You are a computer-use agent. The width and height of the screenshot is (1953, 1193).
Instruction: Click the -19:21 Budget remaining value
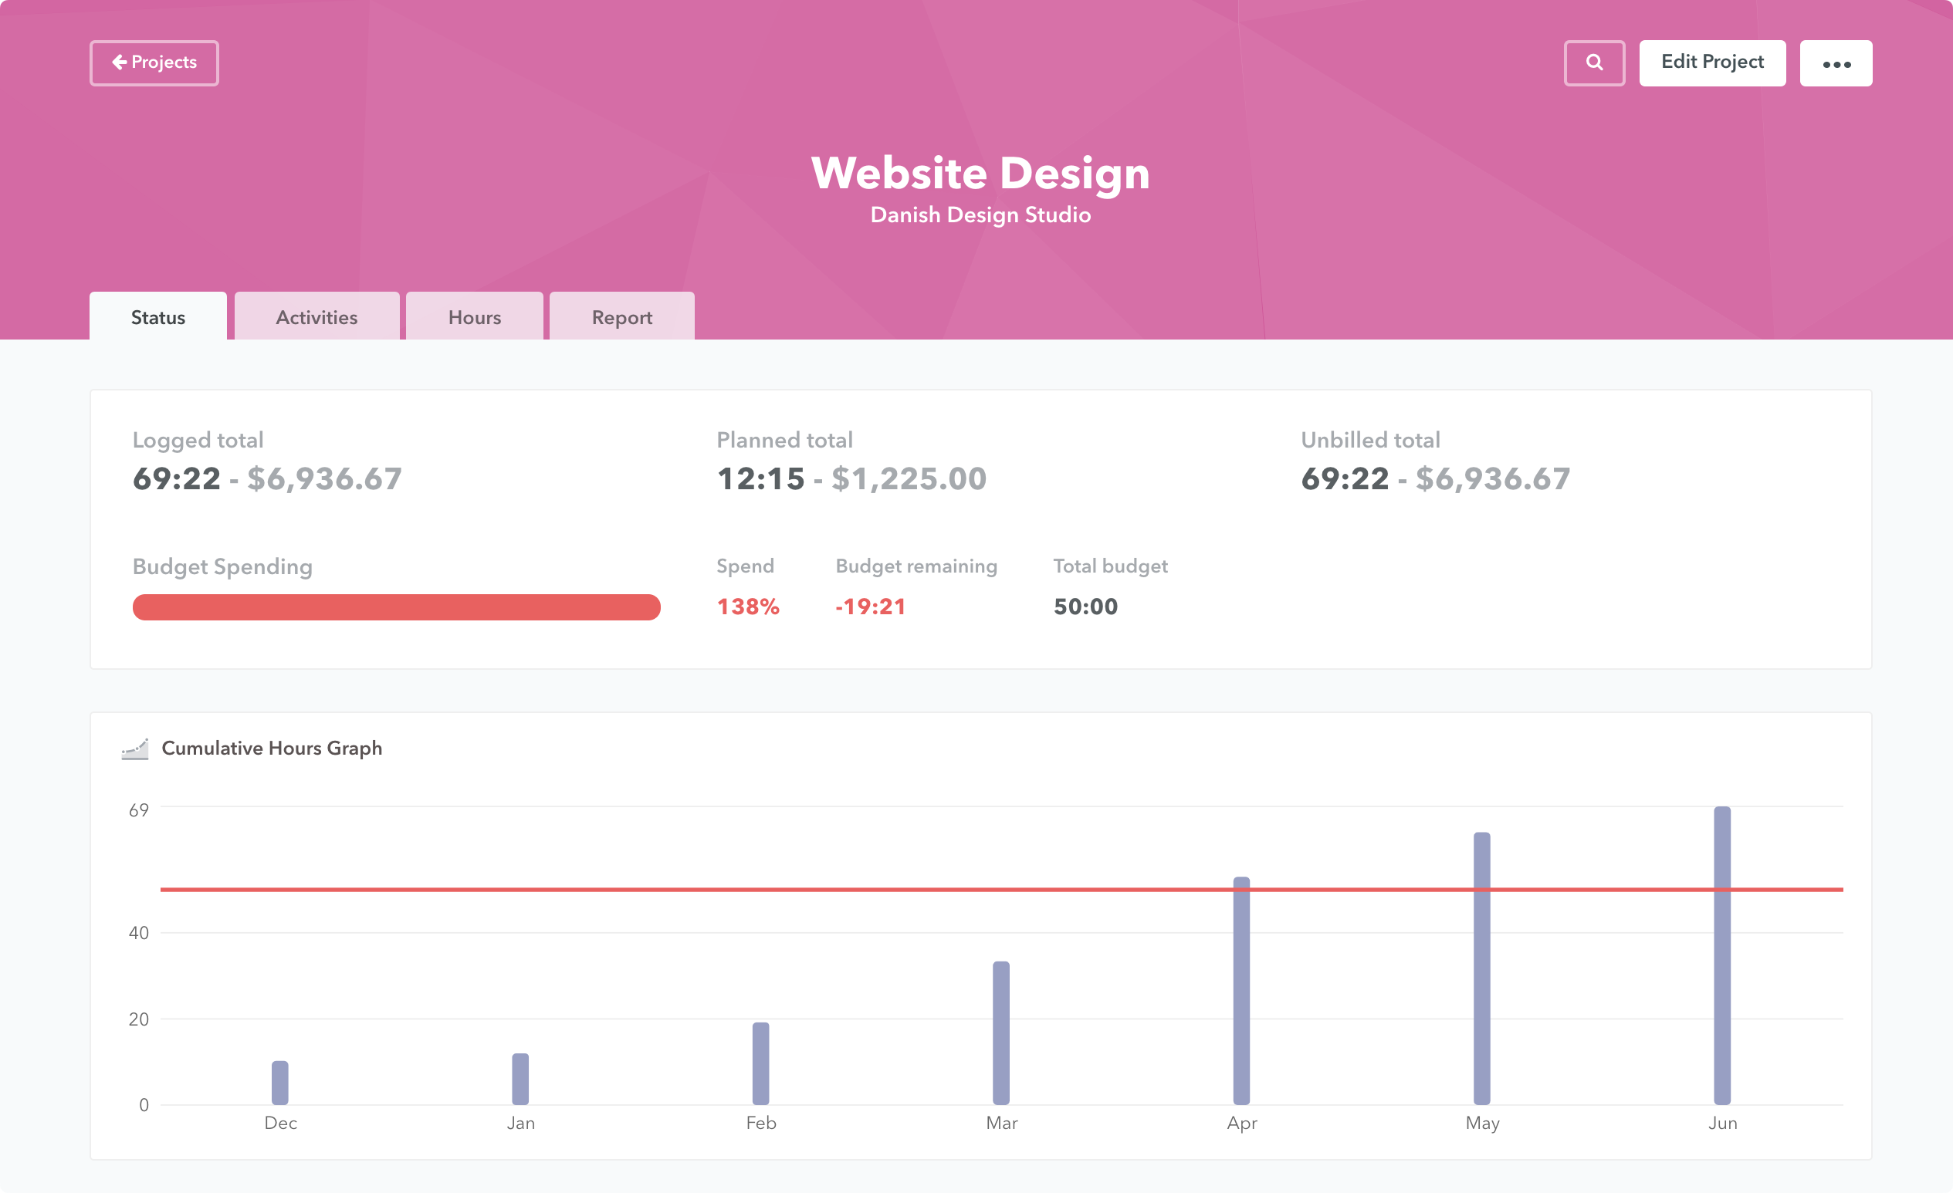869,606
